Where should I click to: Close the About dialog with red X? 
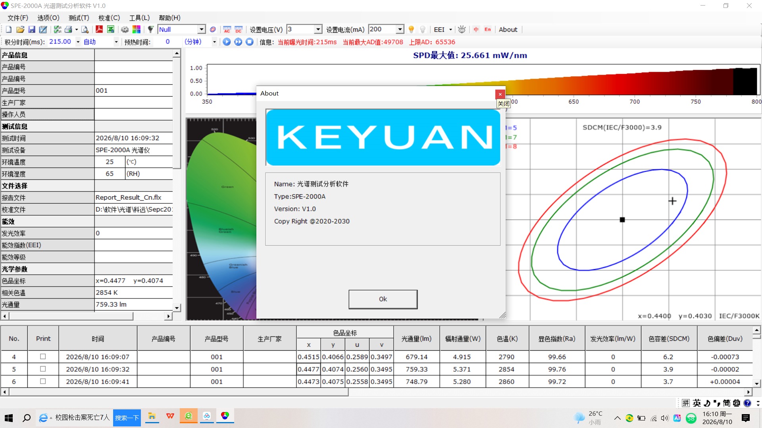click(500, 94)
